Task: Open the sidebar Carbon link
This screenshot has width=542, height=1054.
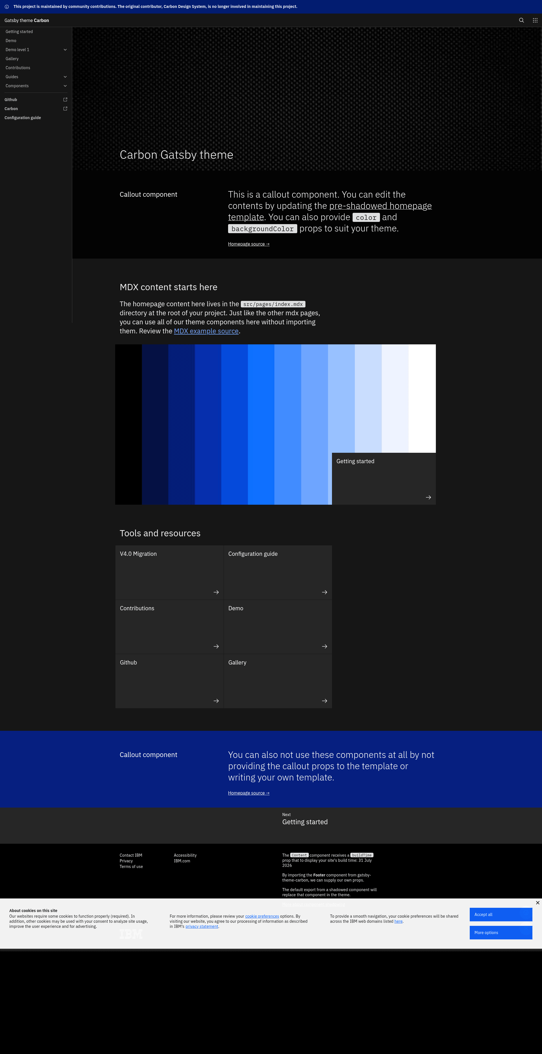Action: [36, 108]
